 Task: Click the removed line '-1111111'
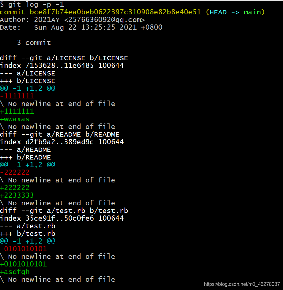[x=17, y=96]
